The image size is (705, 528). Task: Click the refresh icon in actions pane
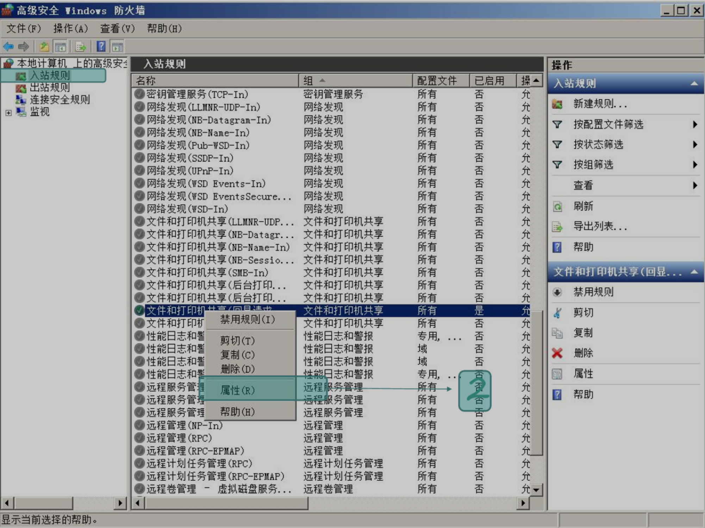pyautogui.click(x=557, y=207)
